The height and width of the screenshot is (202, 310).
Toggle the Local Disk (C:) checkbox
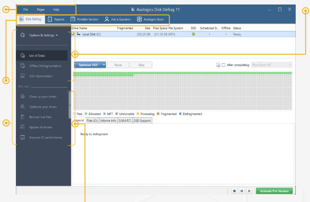coord(73,34)
